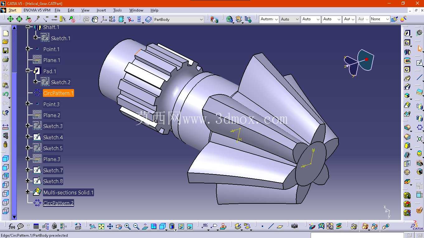The height and width of the screenshot is (238, 424).
Task: Click the command input field at bottom right
Action: 357,235
